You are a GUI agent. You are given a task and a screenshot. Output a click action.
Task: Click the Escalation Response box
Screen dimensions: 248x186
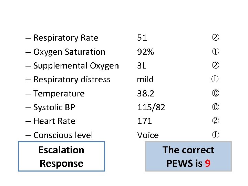61,157
